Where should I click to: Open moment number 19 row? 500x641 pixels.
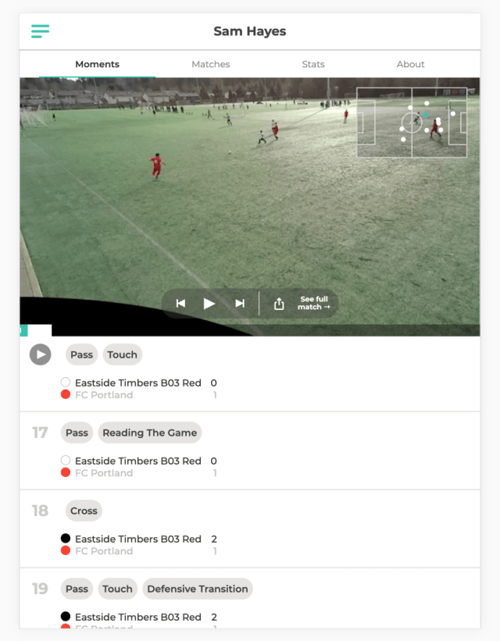point(250,599)
